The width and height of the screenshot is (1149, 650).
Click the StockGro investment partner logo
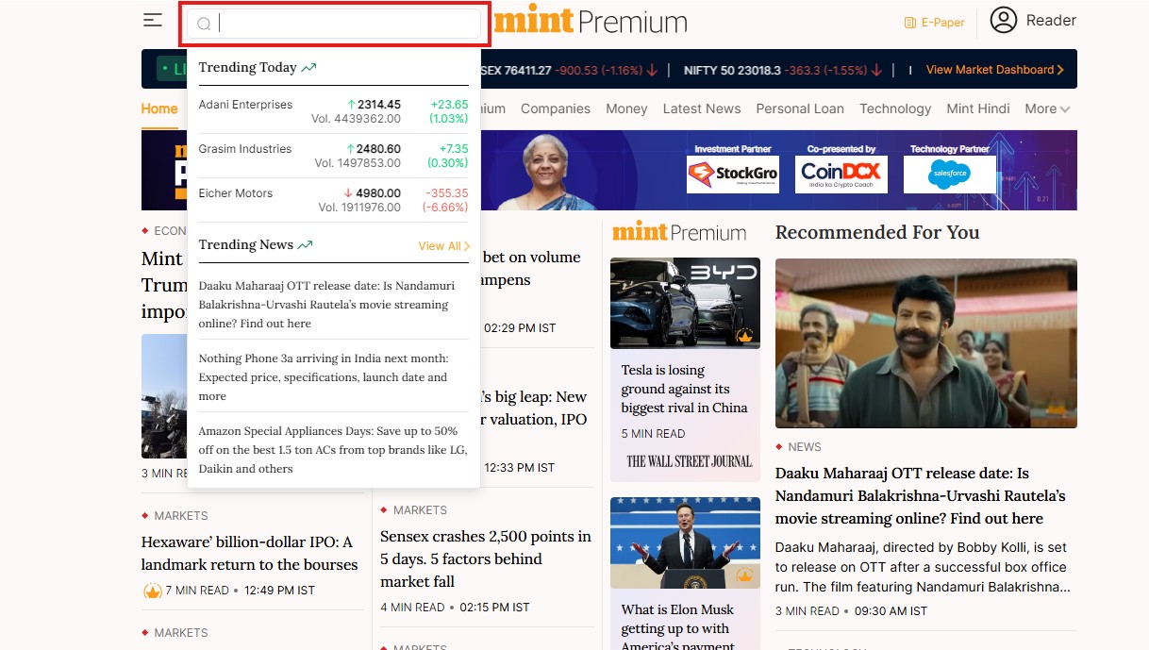click(732, 175)
